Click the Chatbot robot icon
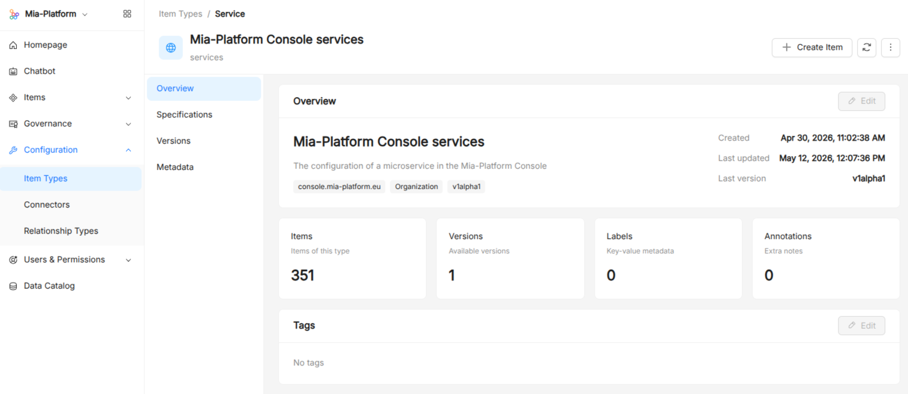This screenshot has height=394, width=908. point(13,72)
